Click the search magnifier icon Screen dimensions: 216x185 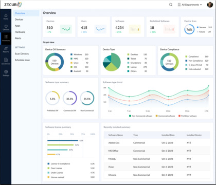point(171,5)
